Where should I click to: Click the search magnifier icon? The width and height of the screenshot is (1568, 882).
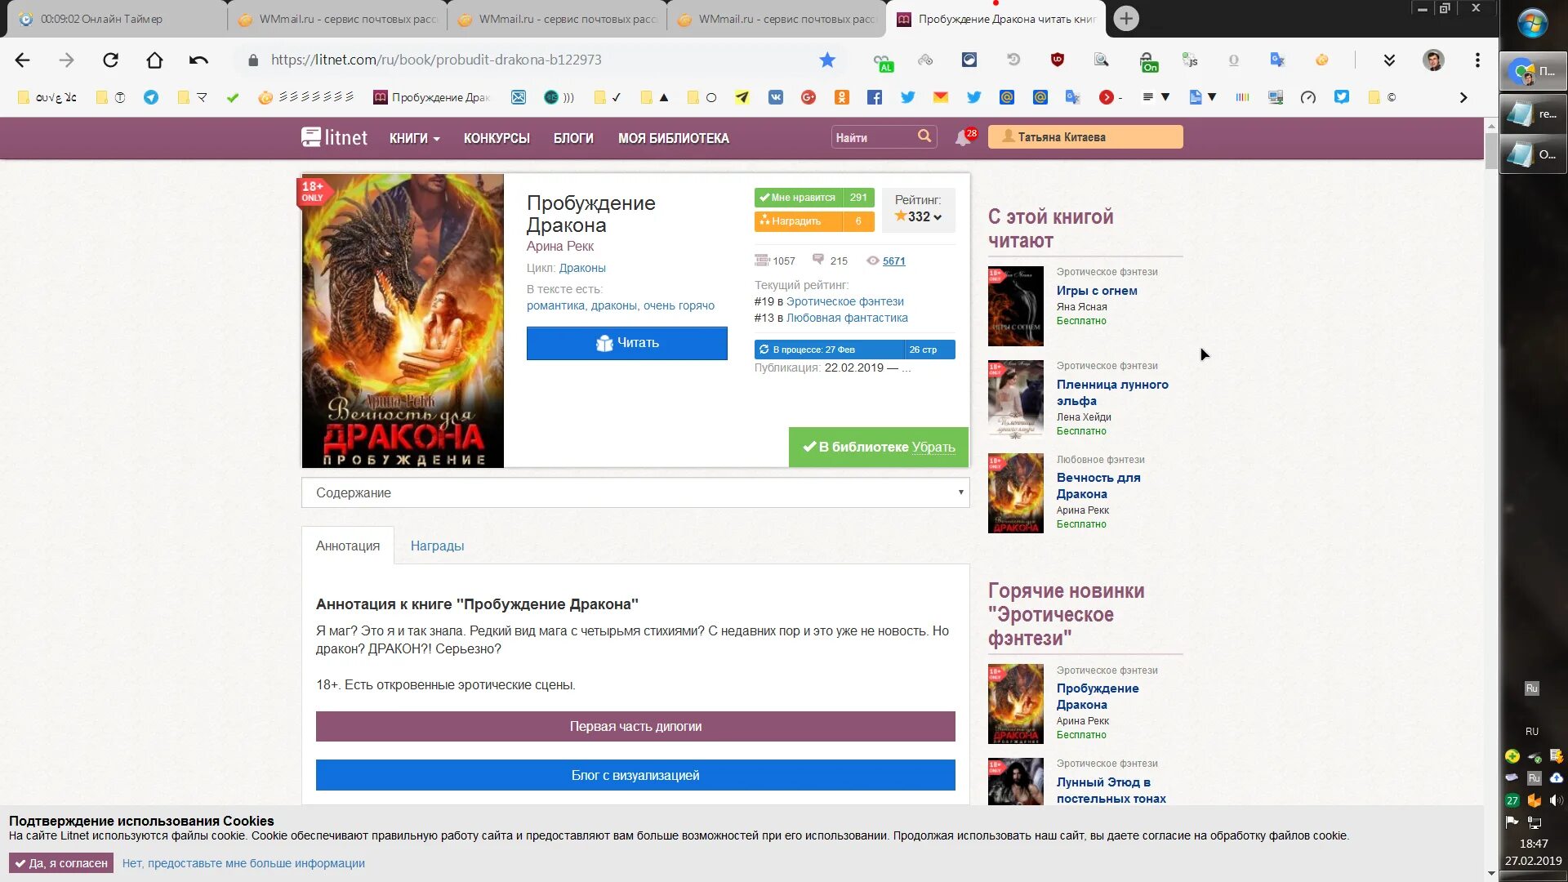(924, 136)
